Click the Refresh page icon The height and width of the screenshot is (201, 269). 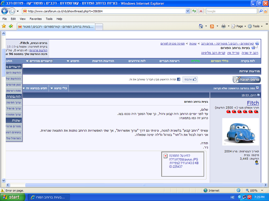194,11
